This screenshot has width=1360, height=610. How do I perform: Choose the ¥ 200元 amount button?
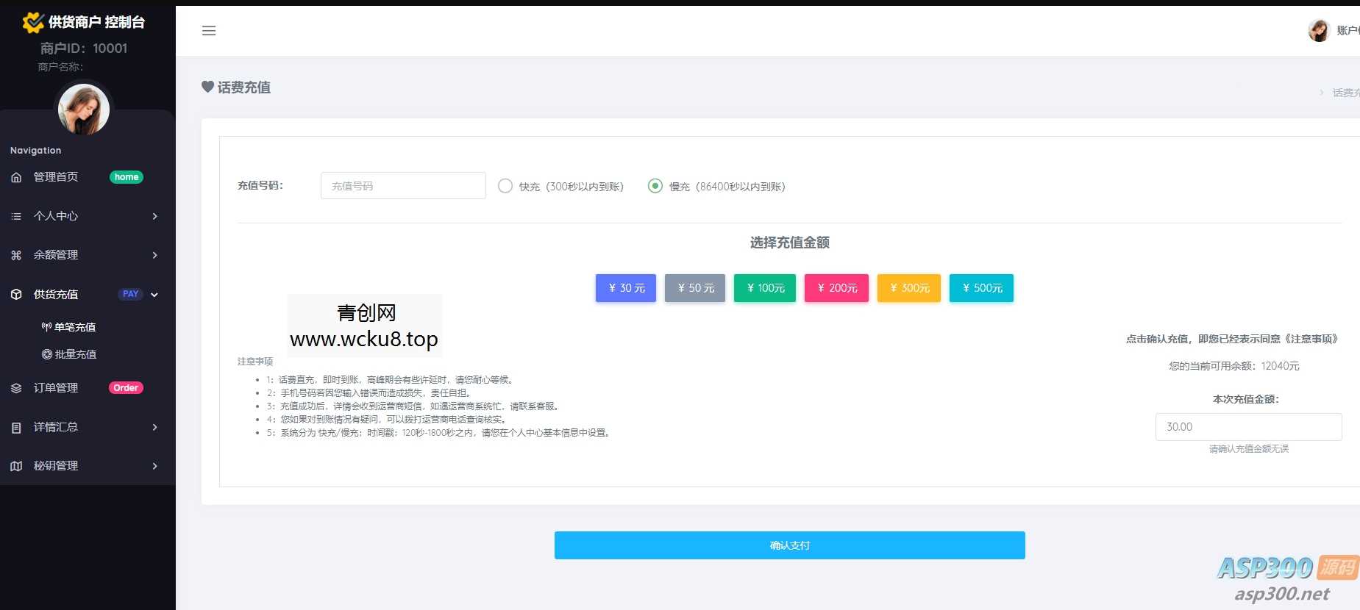[x=836, y=288]
